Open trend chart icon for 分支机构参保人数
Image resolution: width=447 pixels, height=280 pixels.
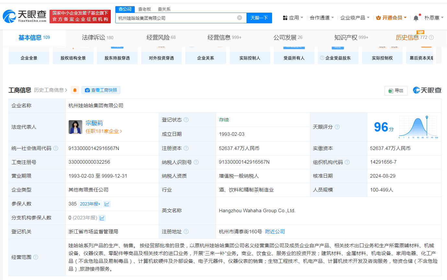(102, 218)
